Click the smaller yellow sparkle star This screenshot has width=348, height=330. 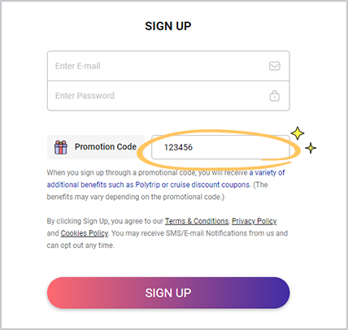[x=311, y=148]
